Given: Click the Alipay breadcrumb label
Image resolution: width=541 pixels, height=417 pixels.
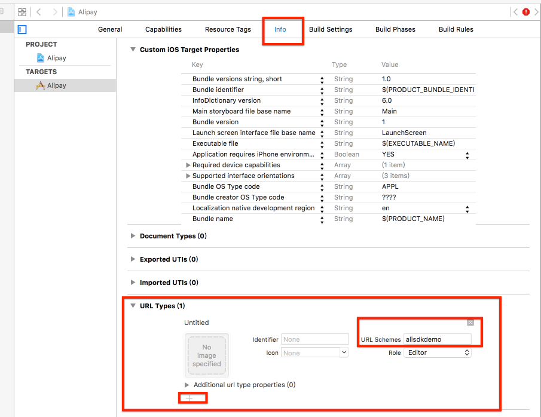Looking at the screenshot, I should [x=88, y=12].
